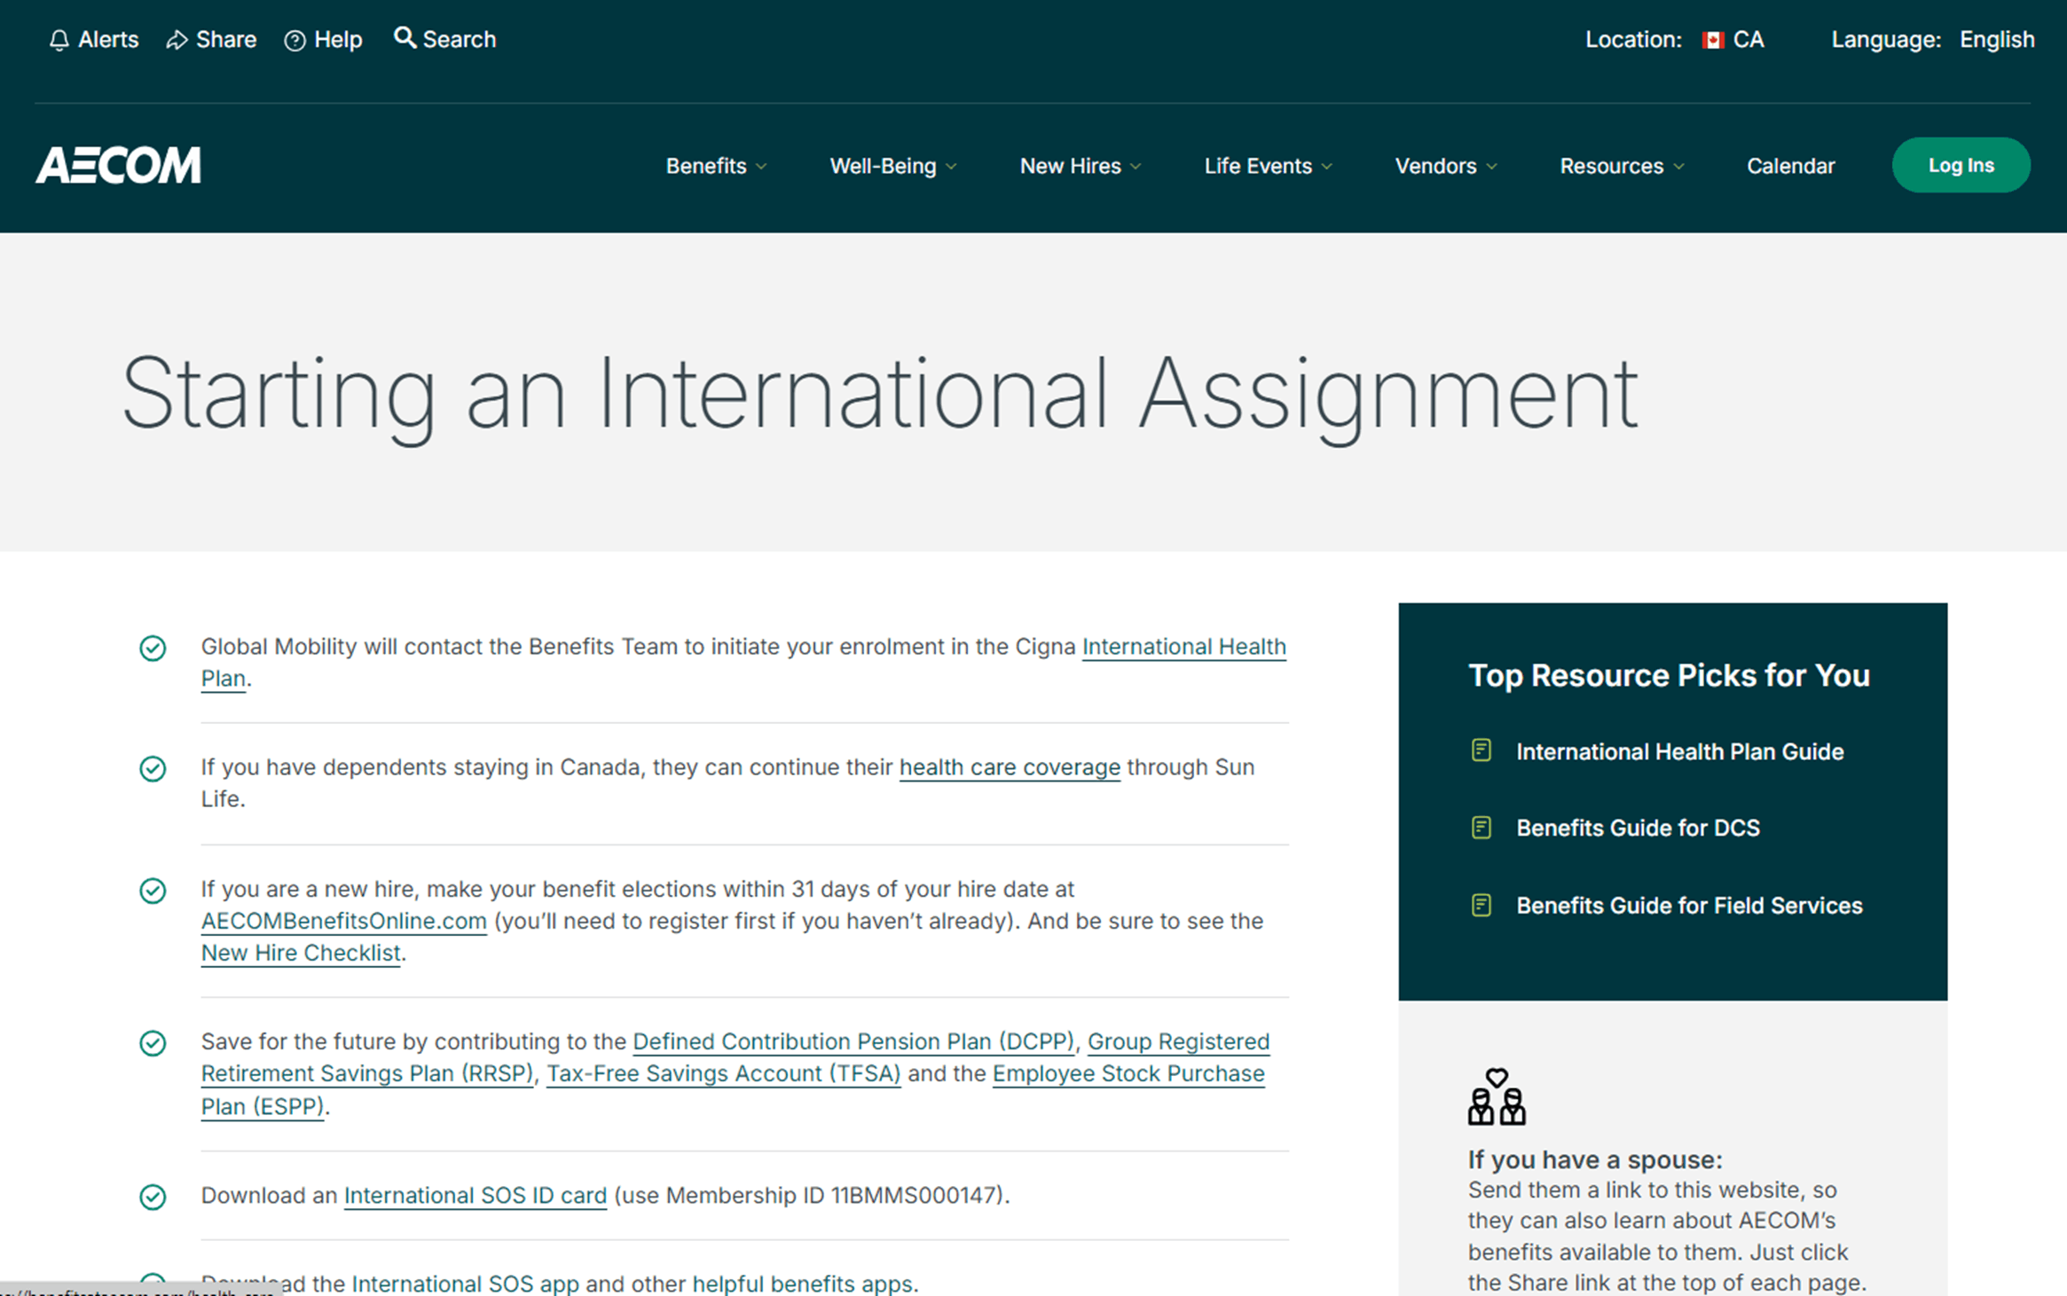Go to the Calendar page
The image size is (2067, 1296).
click(x=1790, y=166)
